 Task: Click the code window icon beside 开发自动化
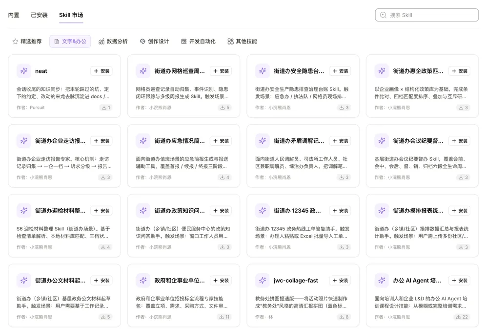coord(184,41)
